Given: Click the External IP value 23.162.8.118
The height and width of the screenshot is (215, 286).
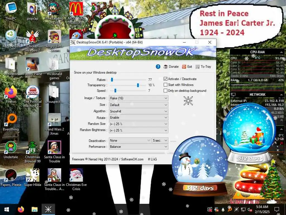Looking at the screenshot, I should 274,101.
